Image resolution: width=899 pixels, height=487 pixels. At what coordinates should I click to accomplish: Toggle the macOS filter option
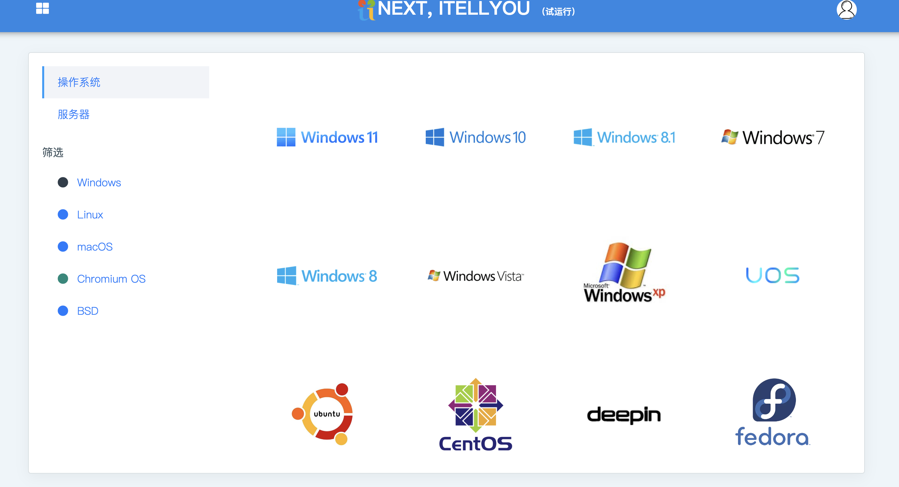click(95, 246)
